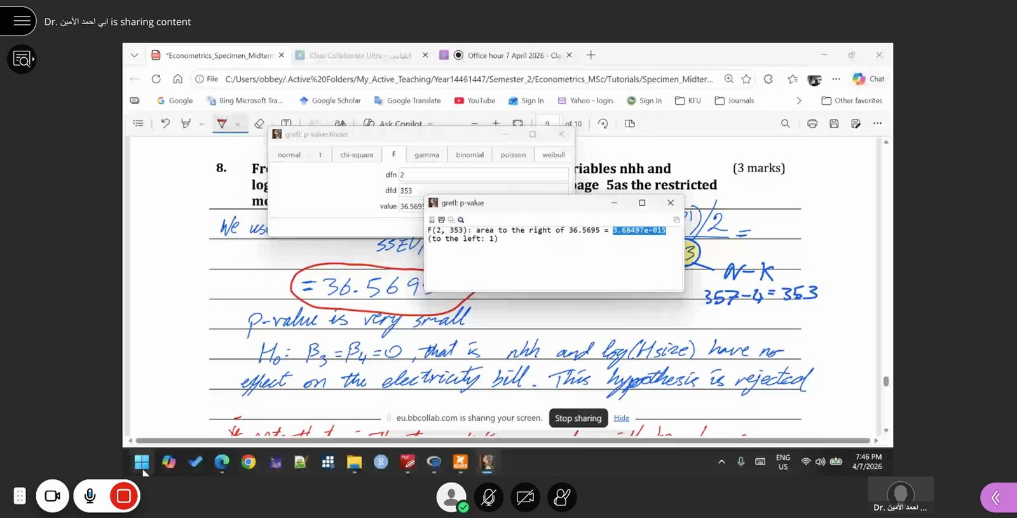1017x518 pixels.
Task: Click the dfn input field
Action: [x=483, y=175]
